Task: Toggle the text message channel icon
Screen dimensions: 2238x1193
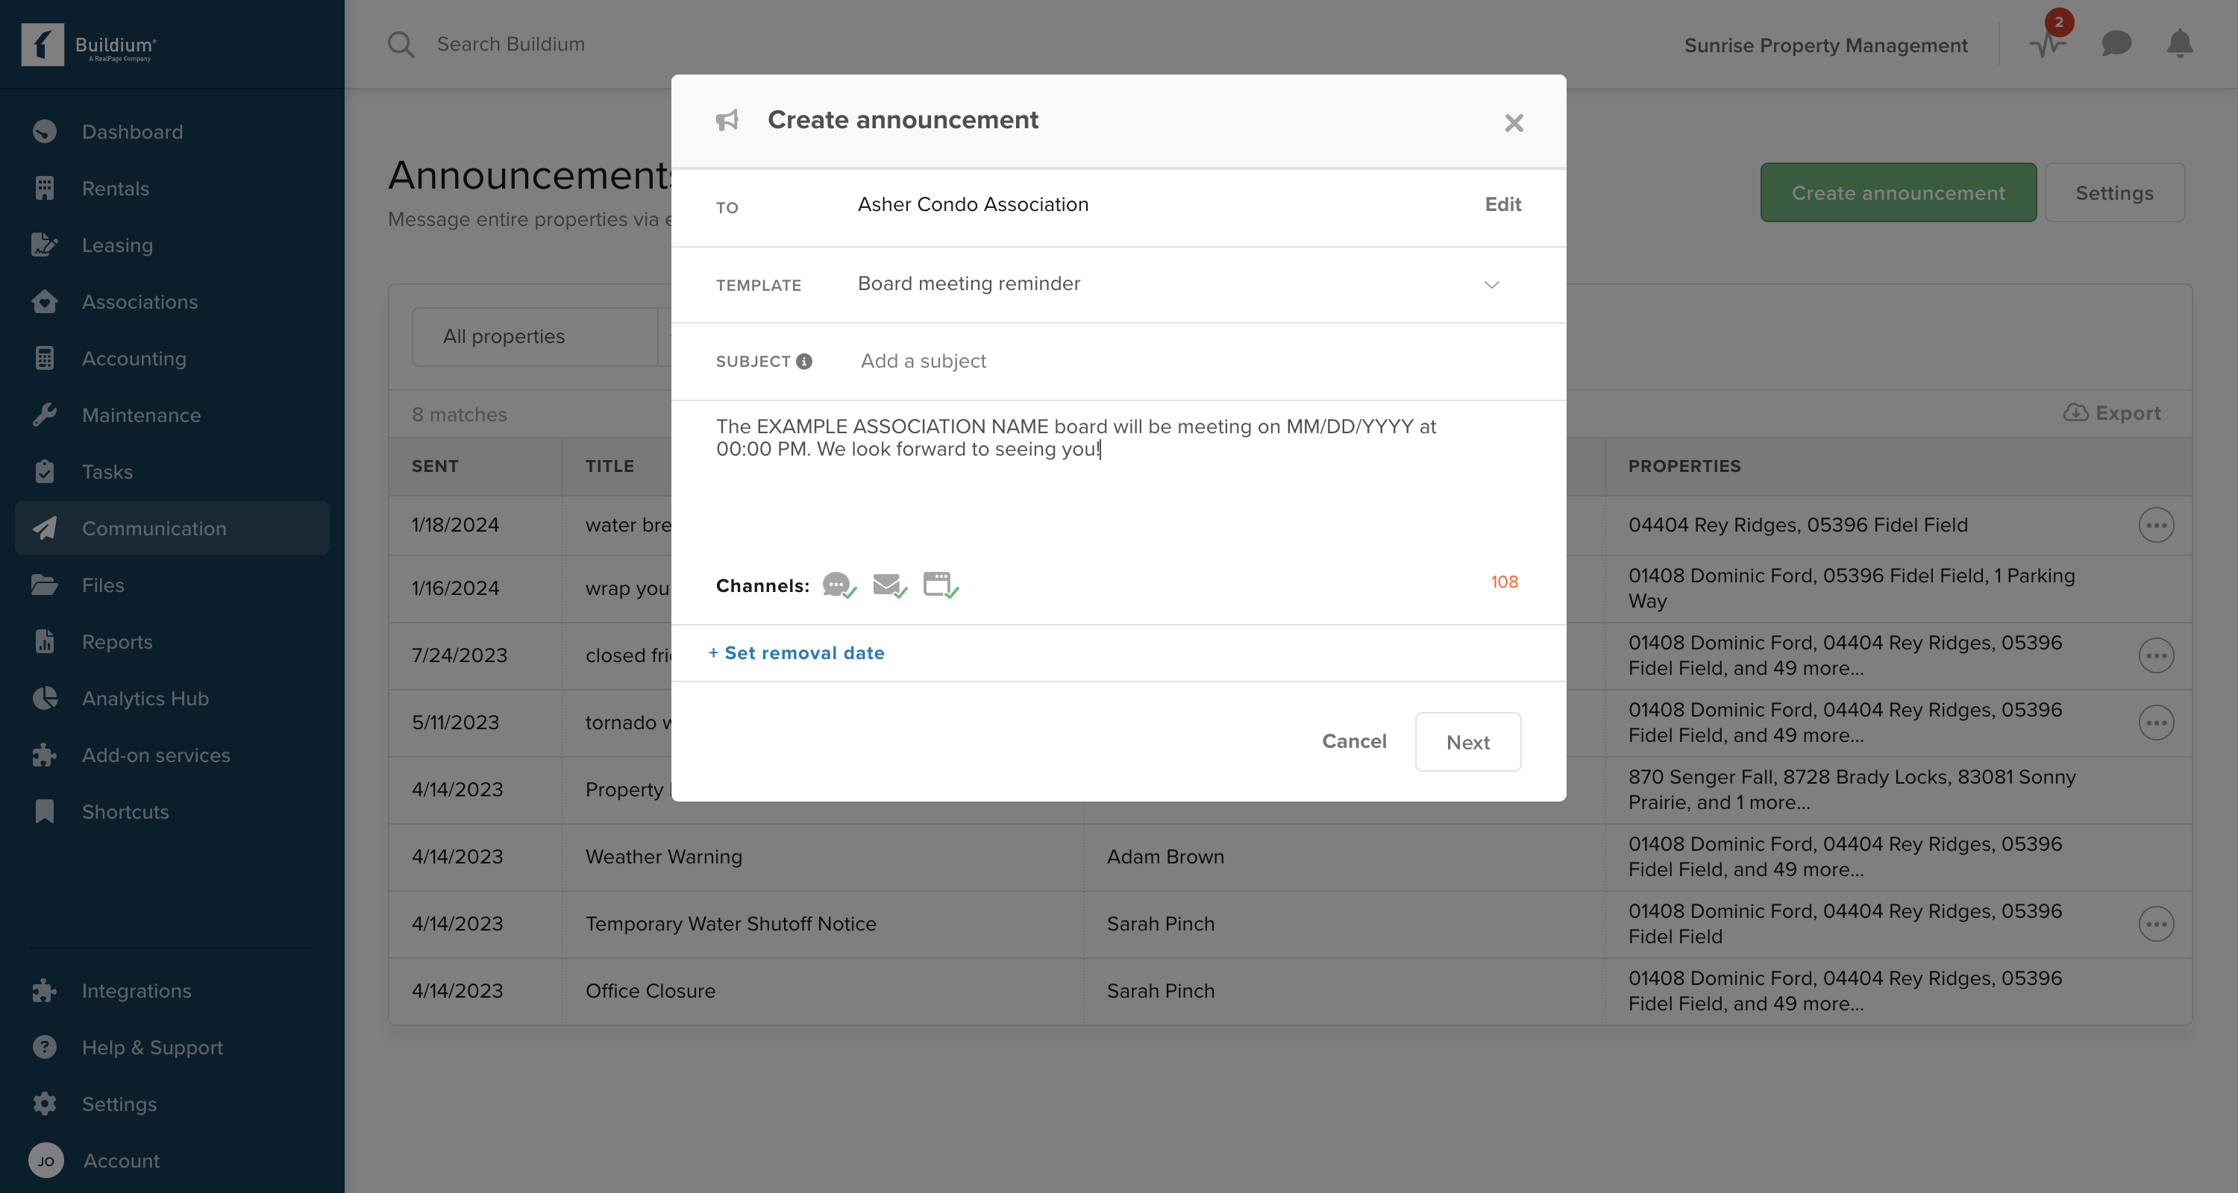Action: pos(838,585)
